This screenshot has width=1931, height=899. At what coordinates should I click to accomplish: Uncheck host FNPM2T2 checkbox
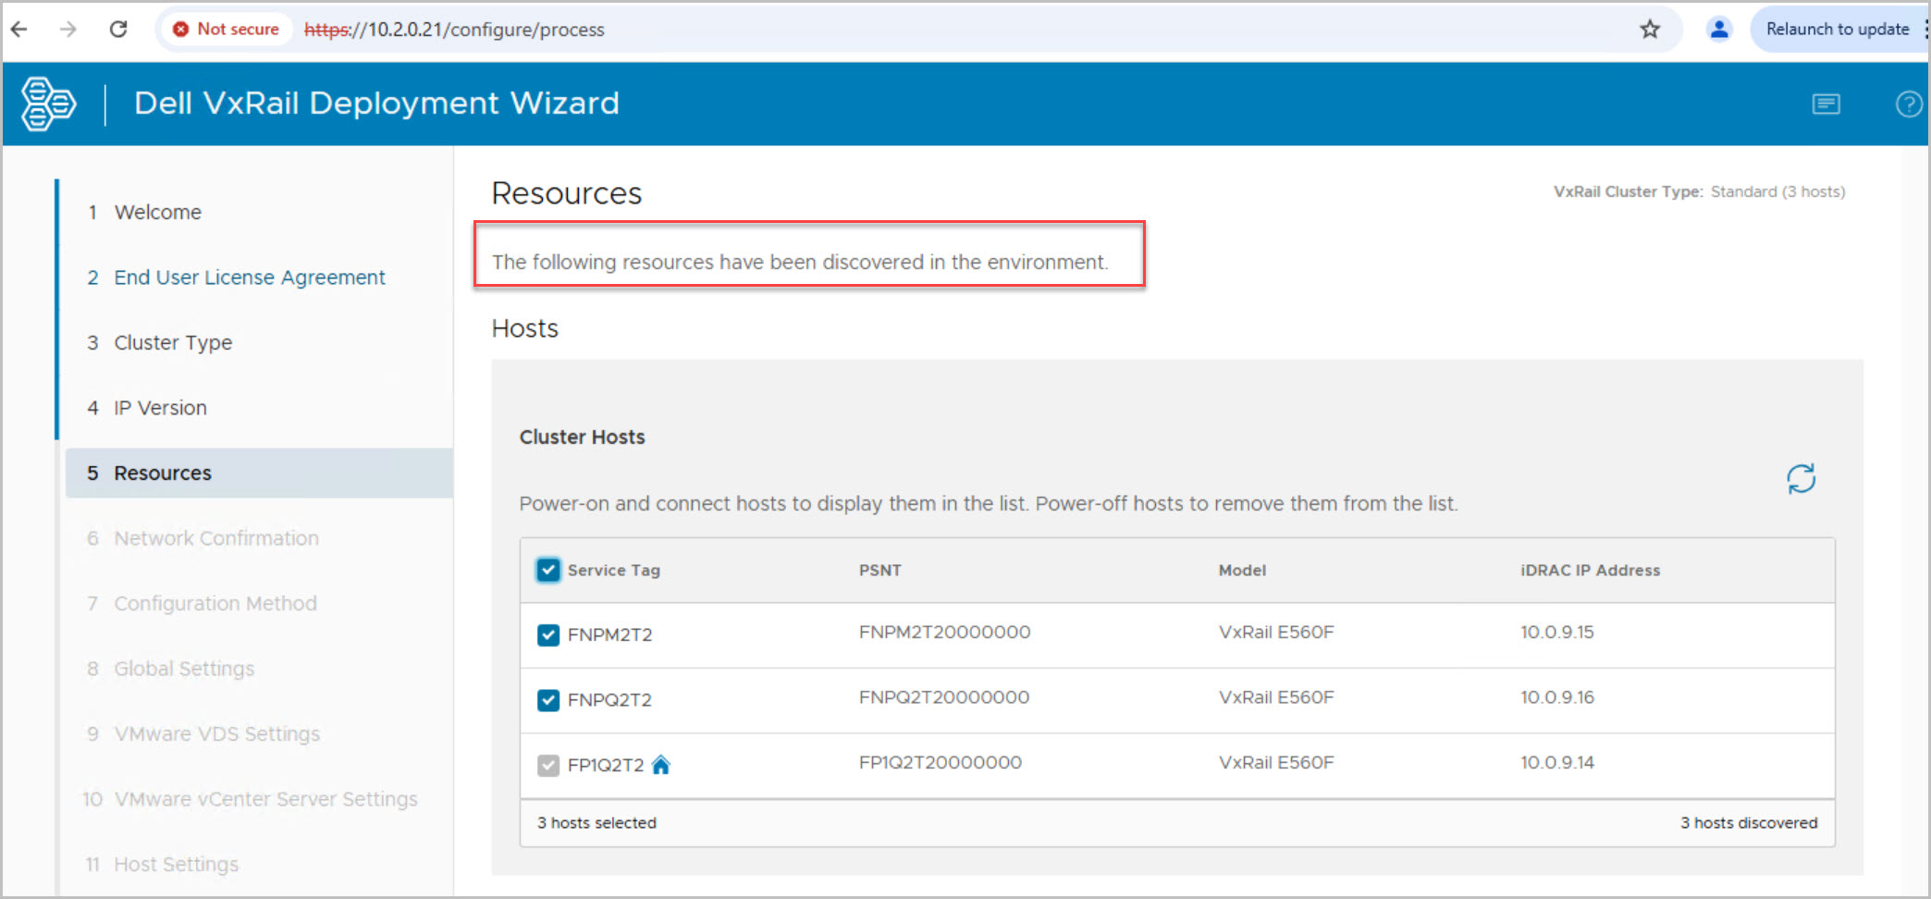pos(548,635)
